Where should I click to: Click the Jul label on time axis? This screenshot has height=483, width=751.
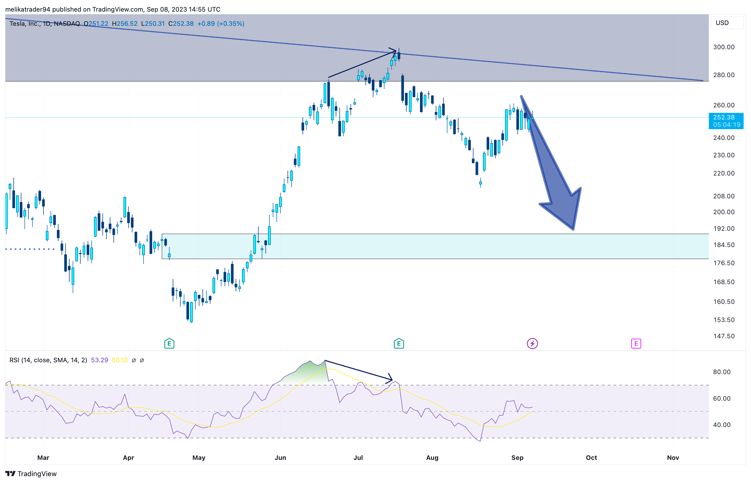[358, 457]
